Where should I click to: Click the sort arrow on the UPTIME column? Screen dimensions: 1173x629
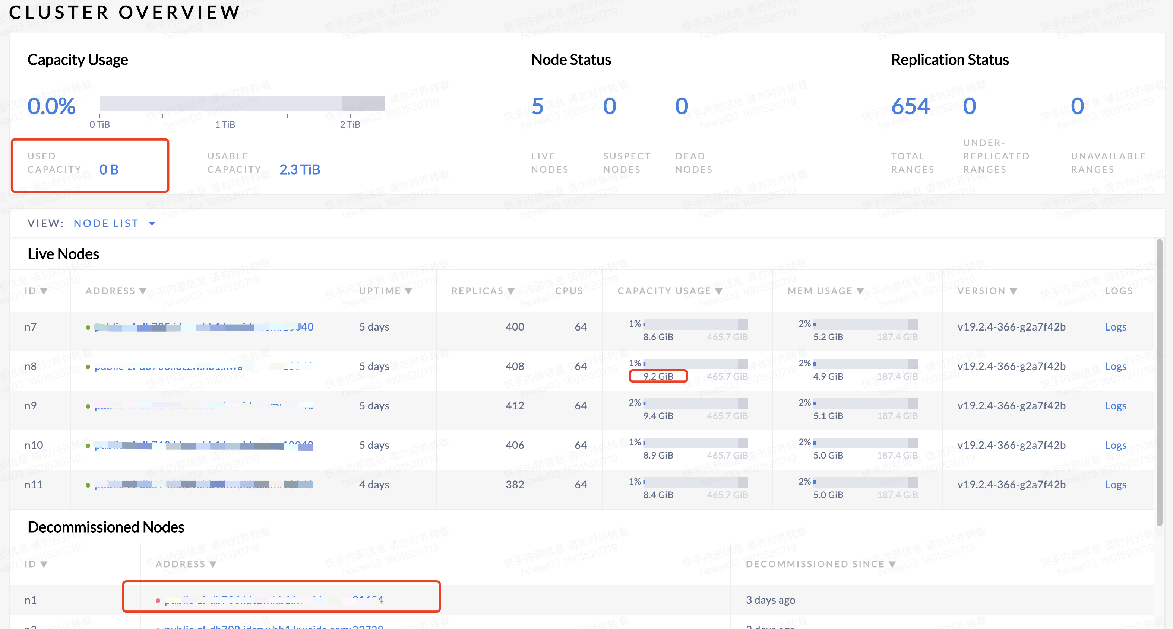(x=409, y=291)
